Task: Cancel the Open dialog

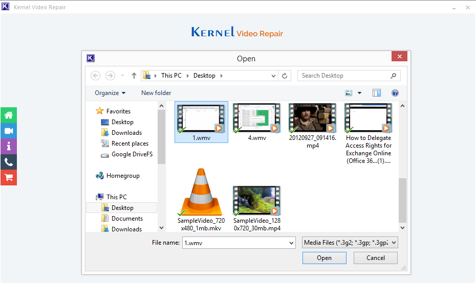Action: (376, 258)
